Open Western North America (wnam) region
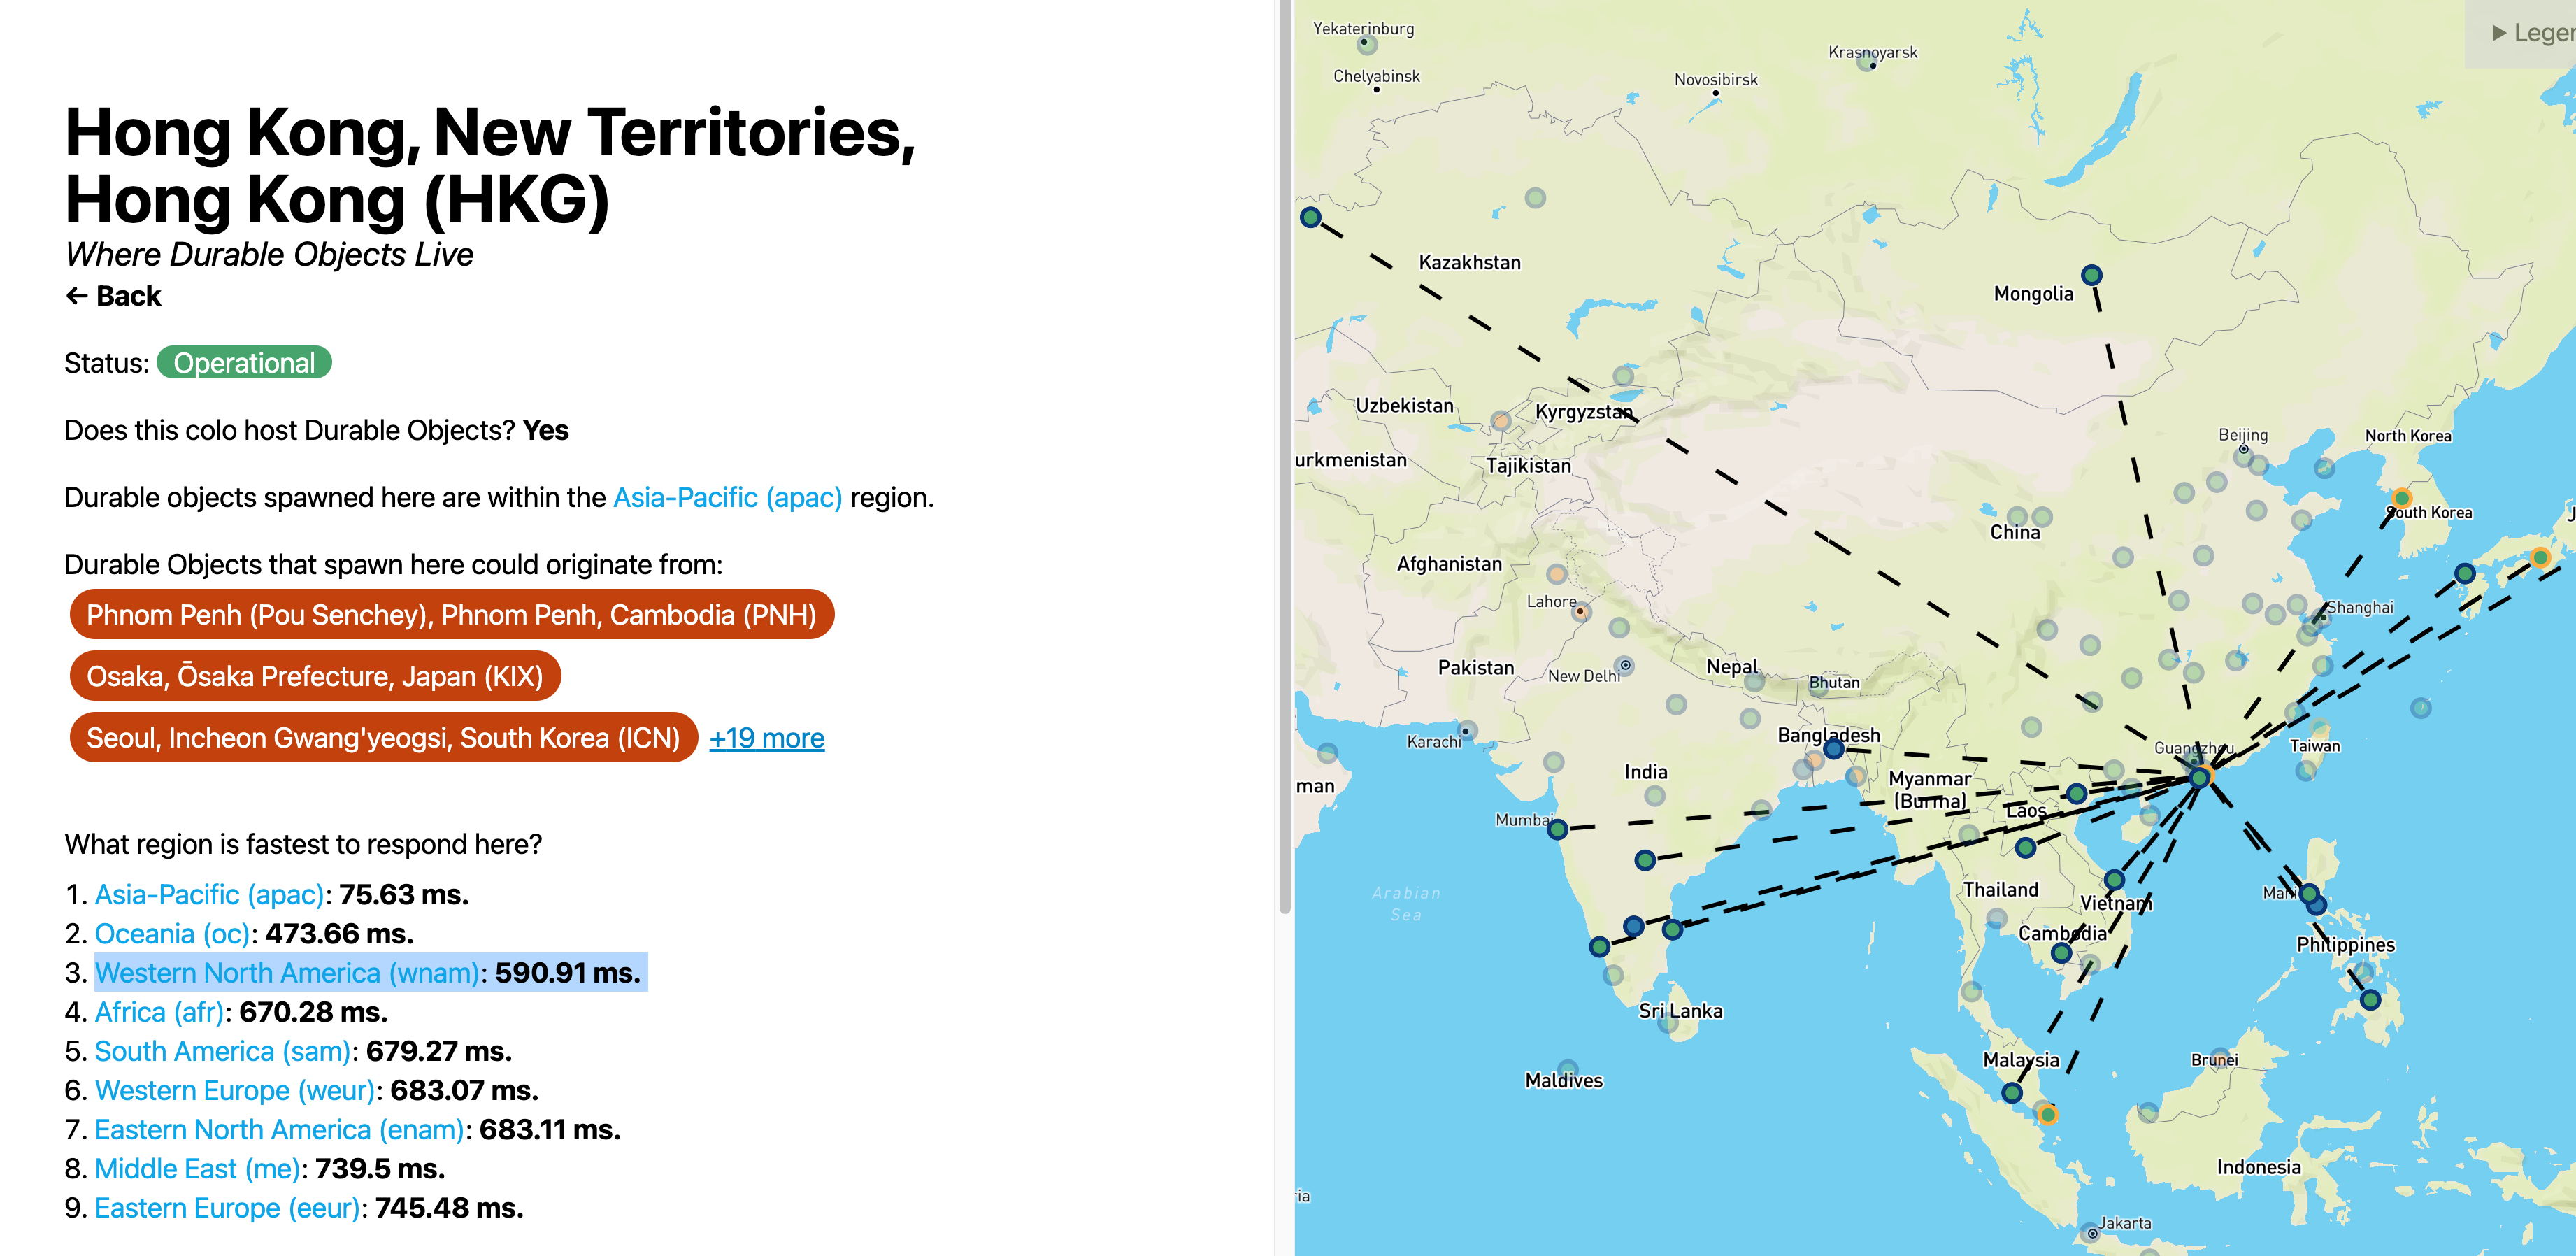 (x=287, y=972)
